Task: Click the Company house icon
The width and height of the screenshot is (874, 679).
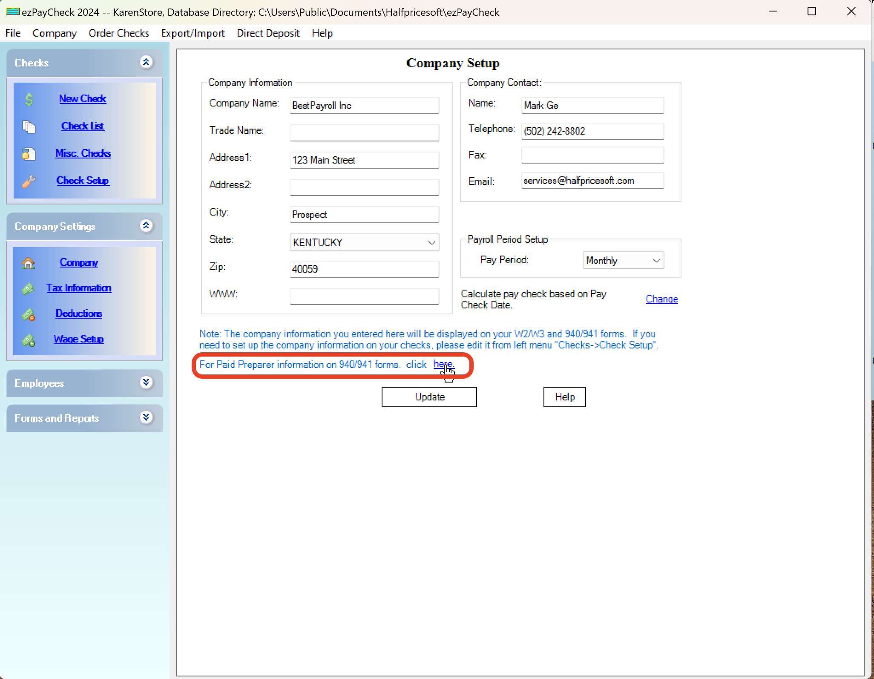Action: pos(28,263)
